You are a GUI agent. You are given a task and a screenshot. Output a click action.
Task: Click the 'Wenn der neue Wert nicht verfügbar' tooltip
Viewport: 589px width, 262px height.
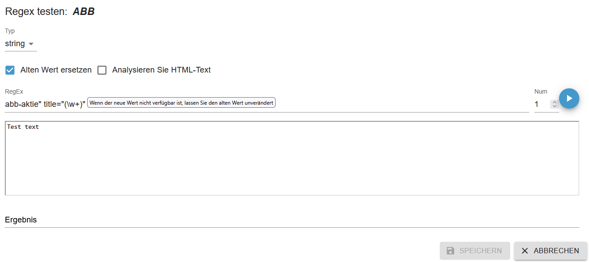coord(181,103)
